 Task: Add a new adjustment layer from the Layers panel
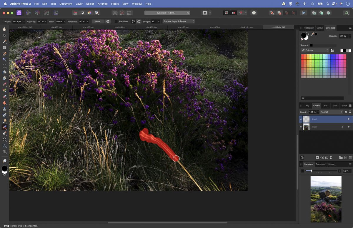click(322, 157)
